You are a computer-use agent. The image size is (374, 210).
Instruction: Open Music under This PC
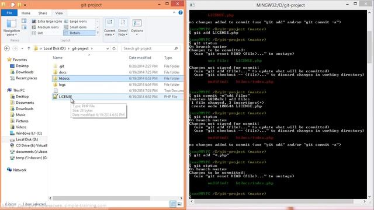coord(20,115)
